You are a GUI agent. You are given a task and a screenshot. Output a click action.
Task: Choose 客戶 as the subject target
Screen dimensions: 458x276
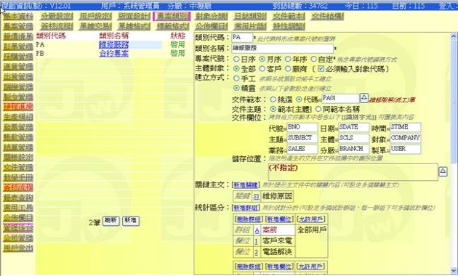coord(262,69)
